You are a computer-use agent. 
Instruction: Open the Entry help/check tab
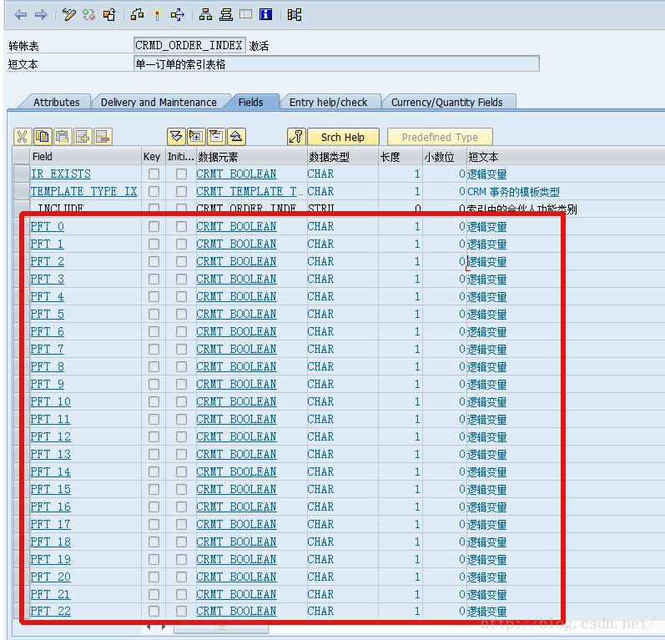point(328,102)
